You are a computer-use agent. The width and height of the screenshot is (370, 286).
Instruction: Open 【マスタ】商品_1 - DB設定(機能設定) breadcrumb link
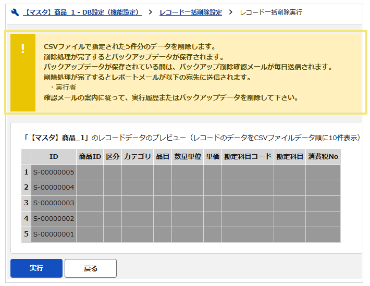pyautogui.click(x=82, y=13)
